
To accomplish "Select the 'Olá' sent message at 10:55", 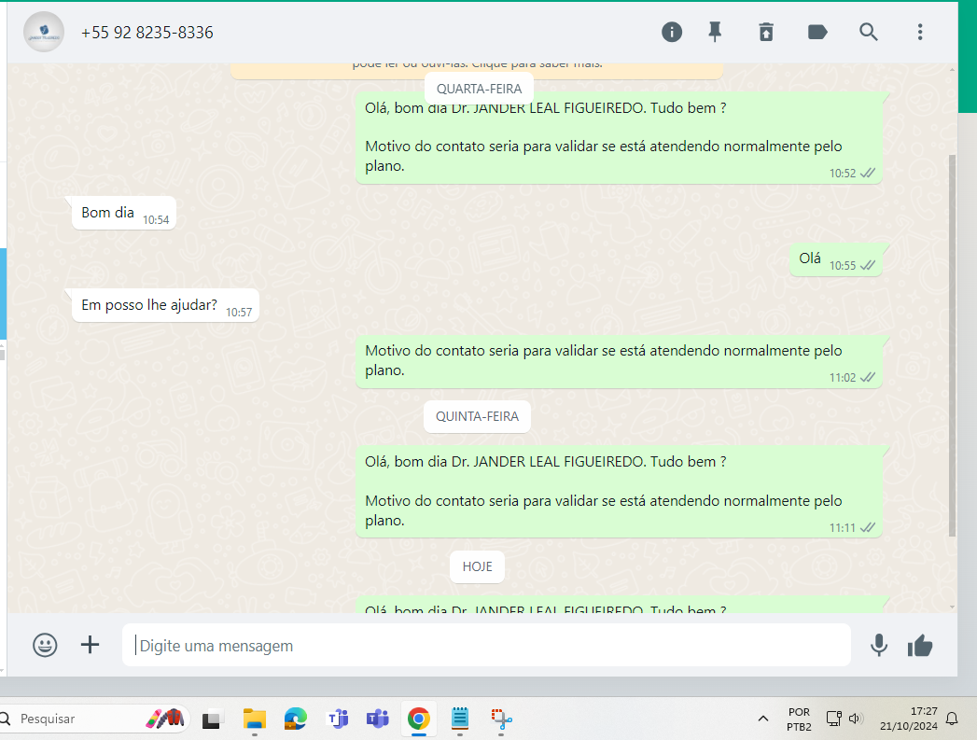I will point(835,258).
